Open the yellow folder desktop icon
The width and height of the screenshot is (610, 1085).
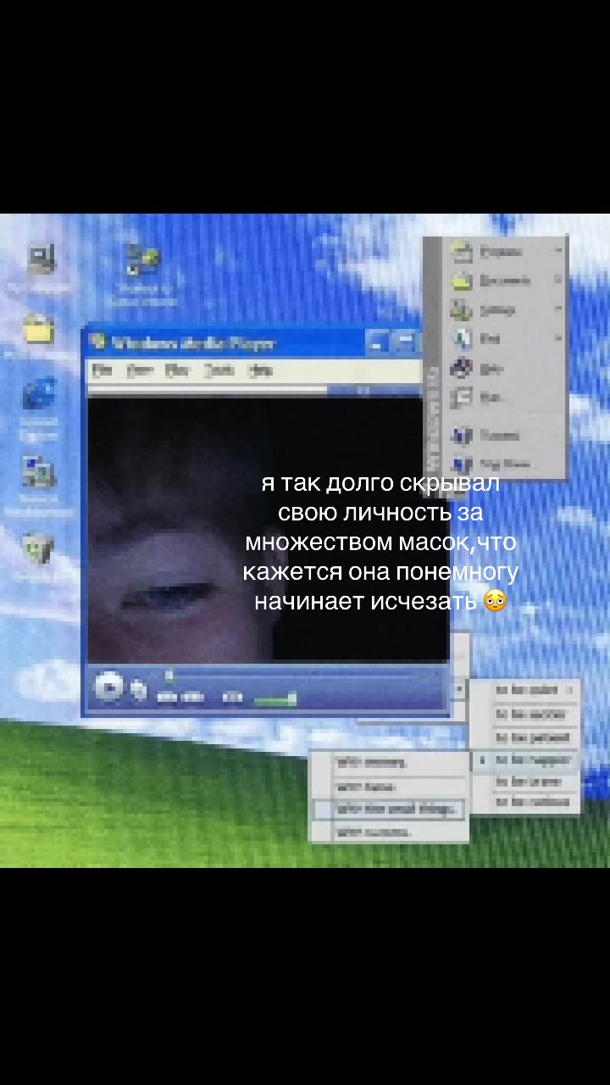pyautogui.click(x=38, y=329)
